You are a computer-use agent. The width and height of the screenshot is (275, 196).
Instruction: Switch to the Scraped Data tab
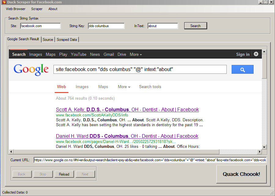tap(67, 40)
